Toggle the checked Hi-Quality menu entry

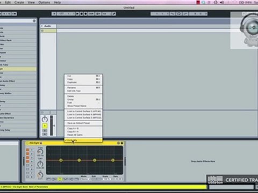point(83,140)
